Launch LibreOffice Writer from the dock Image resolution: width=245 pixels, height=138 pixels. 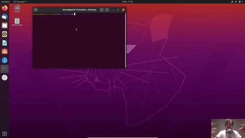point(5,43)
